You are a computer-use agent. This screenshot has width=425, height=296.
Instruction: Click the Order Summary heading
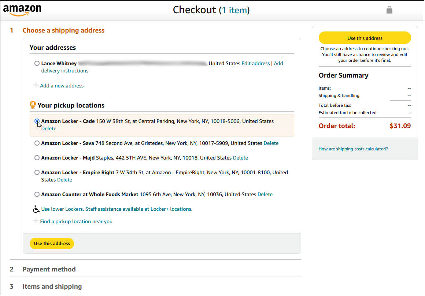tap(343, 75)
